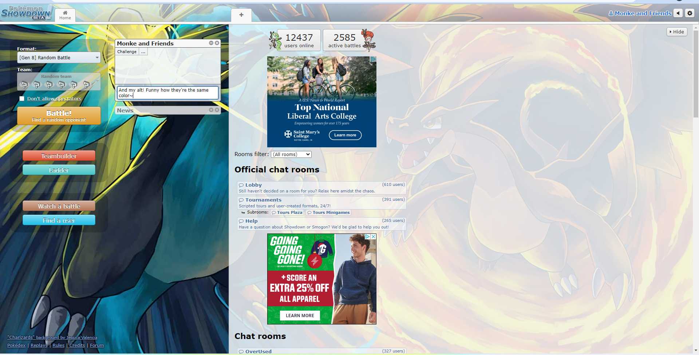
Task: Click the Pokémon Showdown logo
Action: point(26,13)
